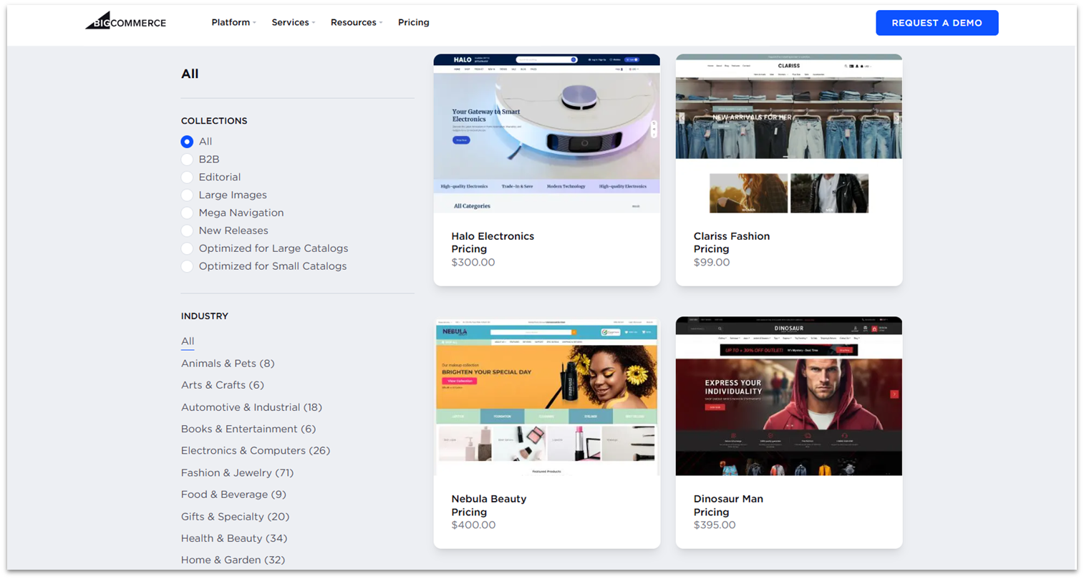The image size is (1084, 579).
Task: Expand the Platform navigation dropdown
Action: 231,22
